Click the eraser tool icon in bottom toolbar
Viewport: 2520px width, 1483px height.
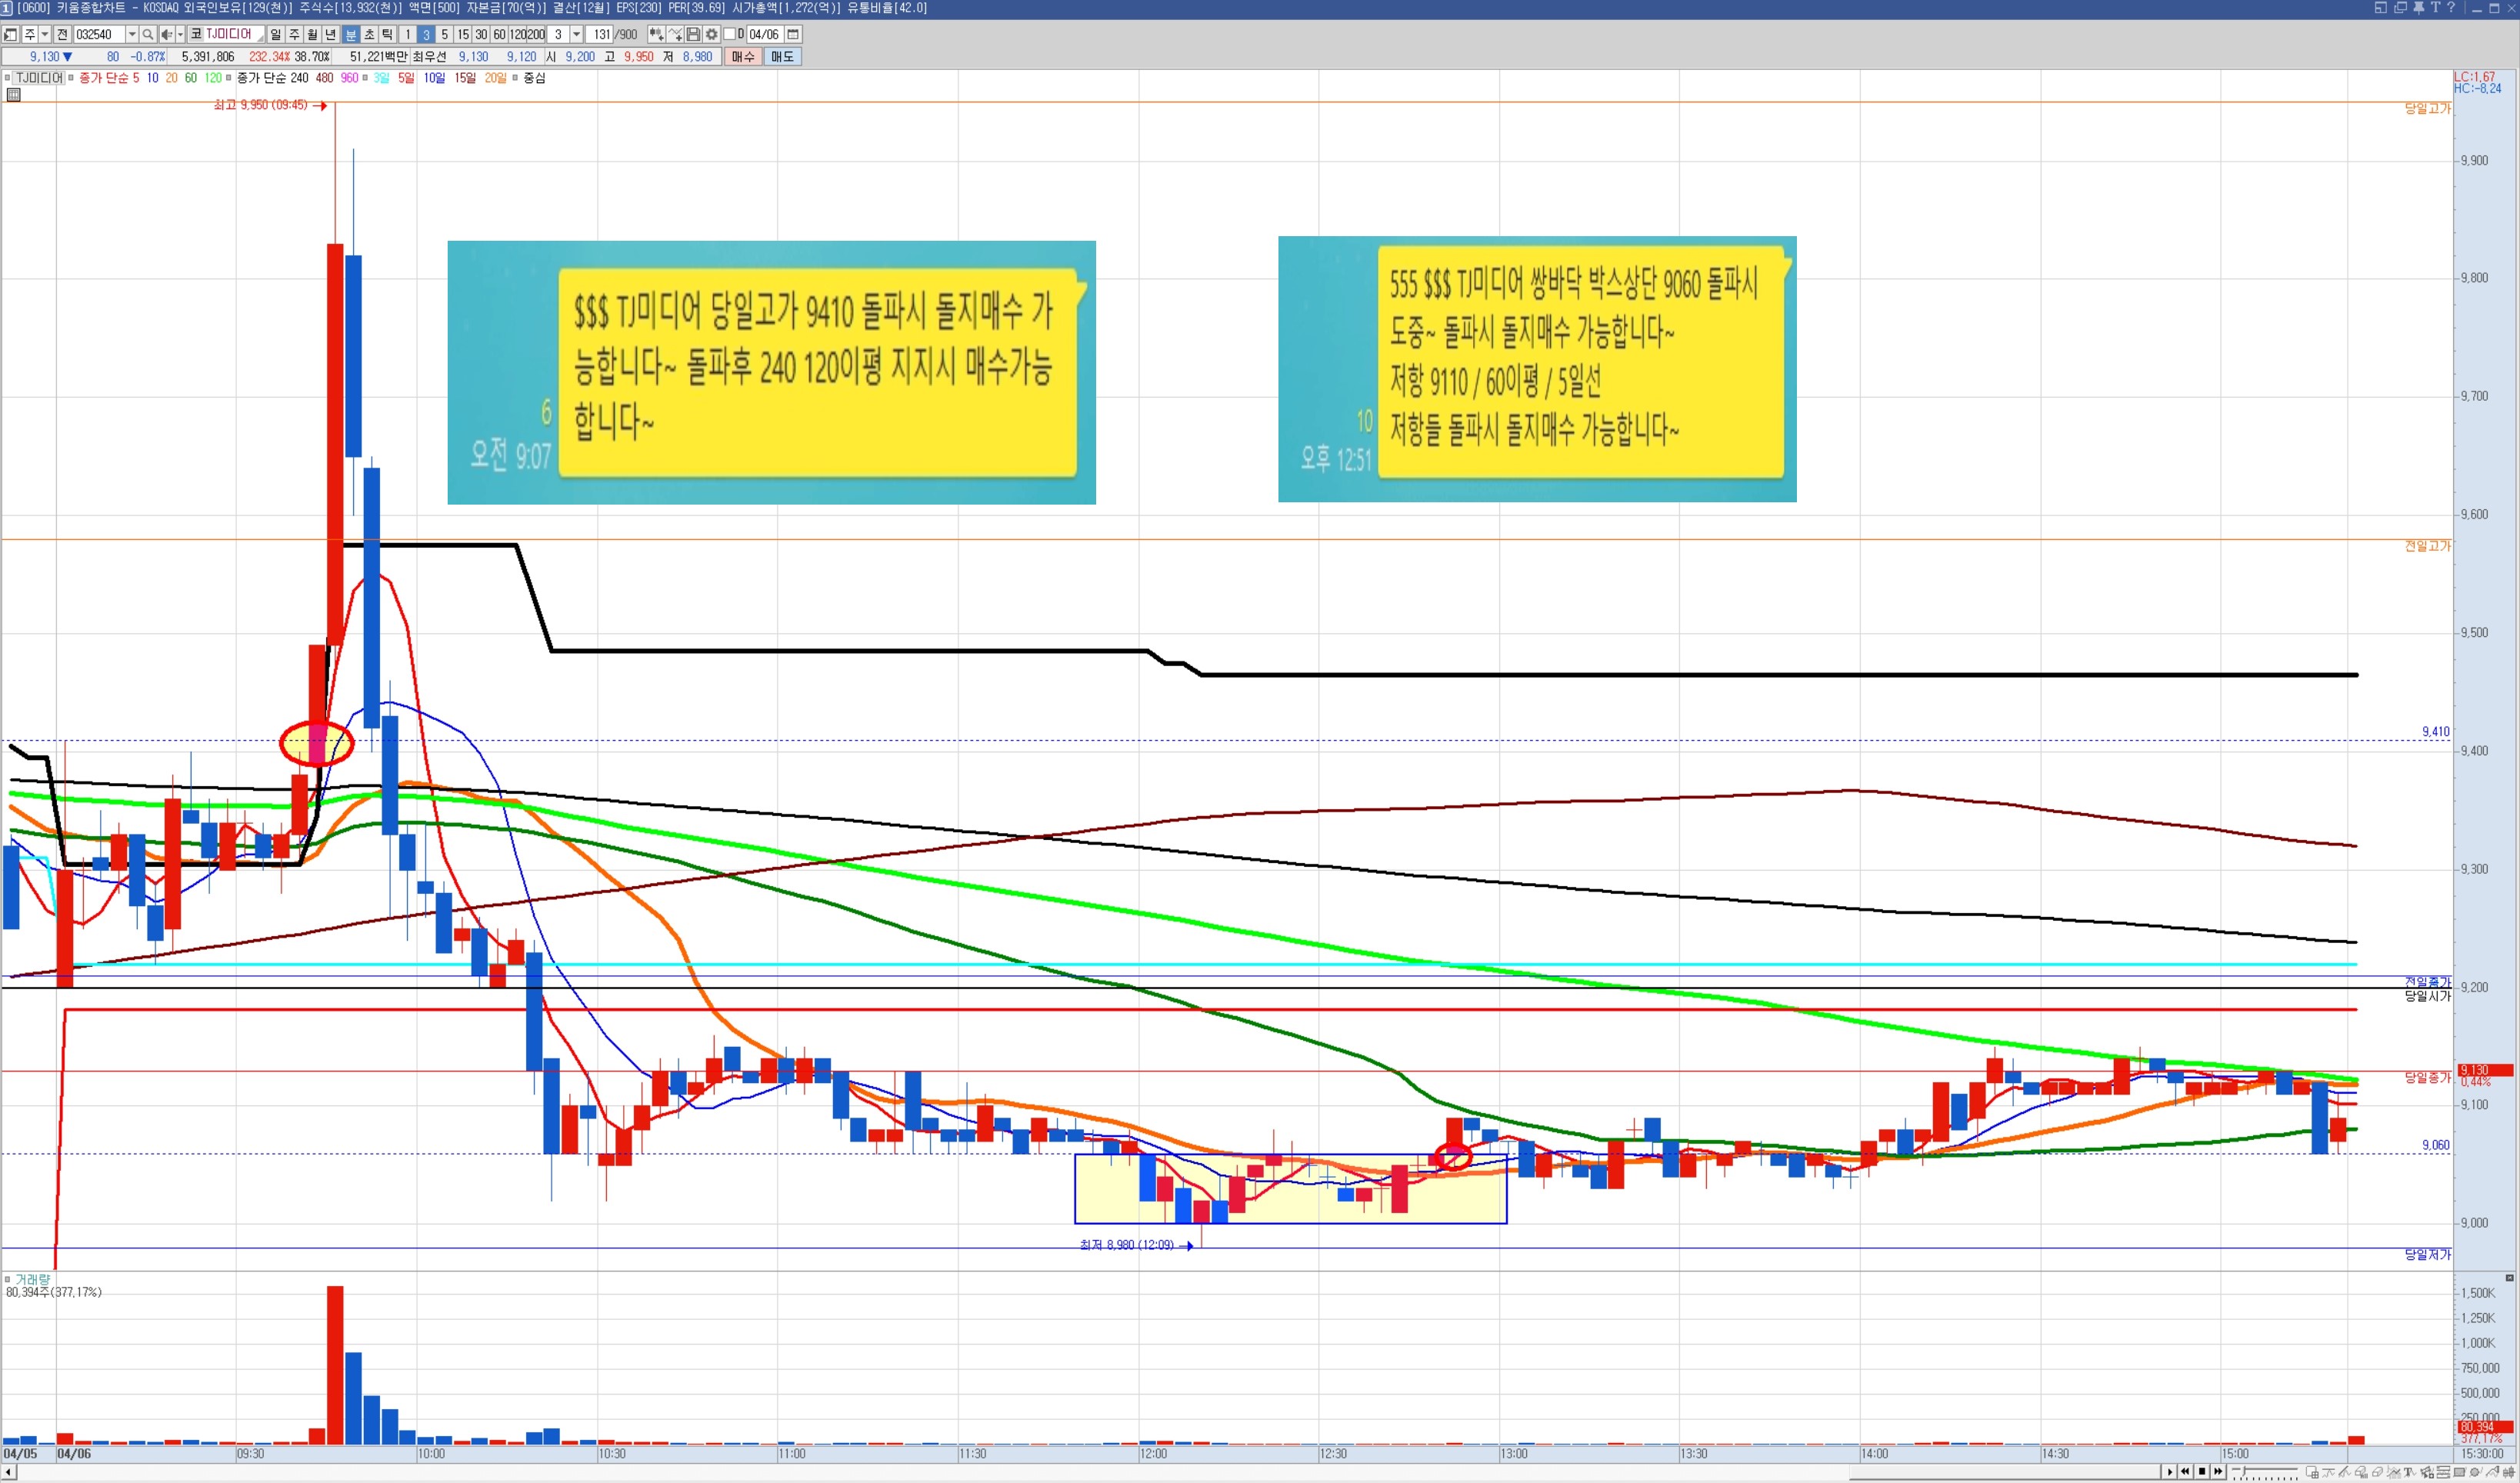[x=2376, y=1472]
